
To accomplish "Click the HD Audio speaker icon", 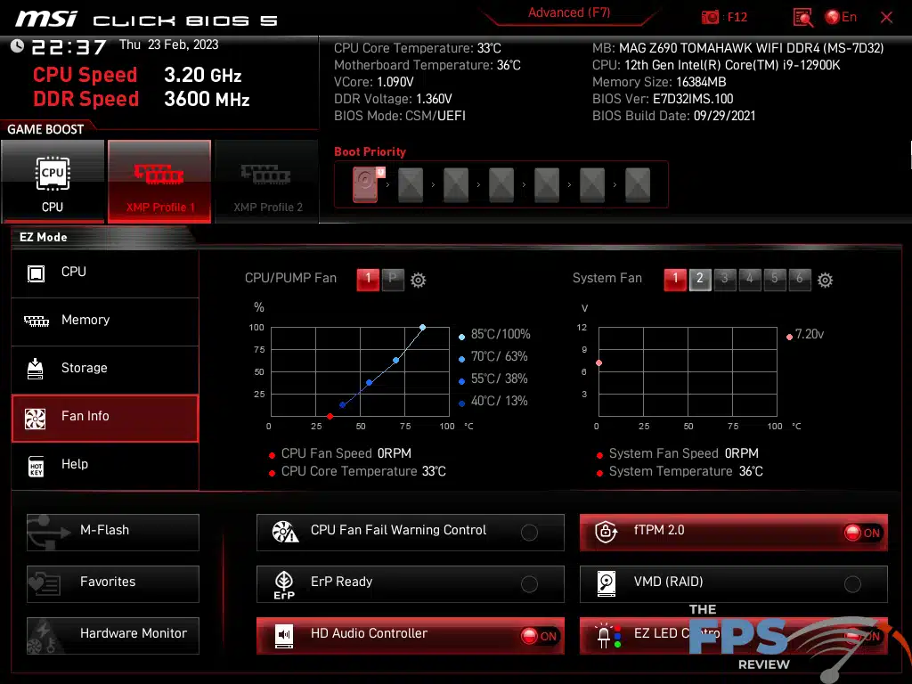I will [284, 636].
